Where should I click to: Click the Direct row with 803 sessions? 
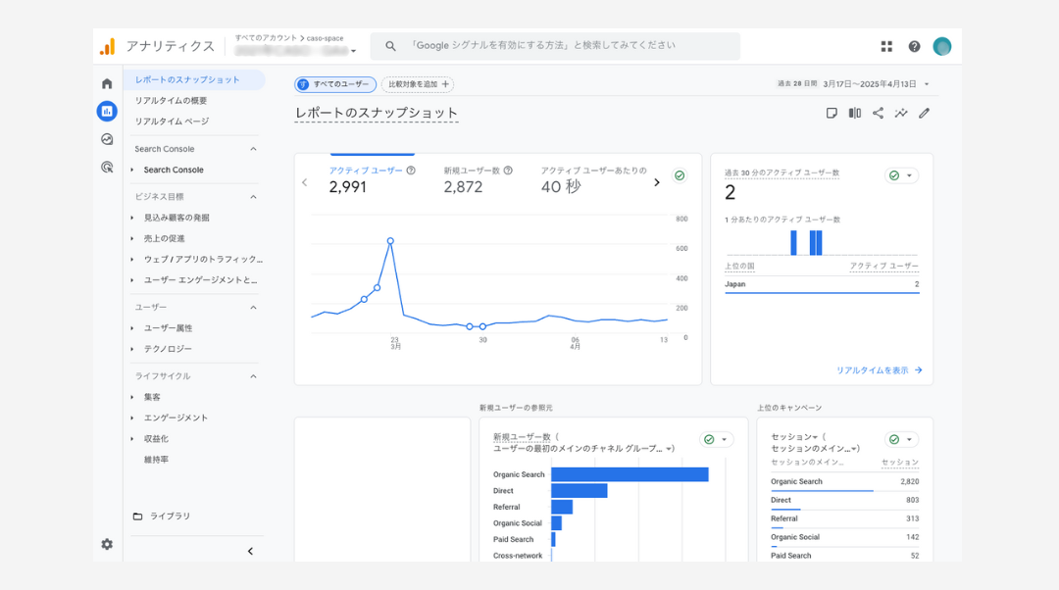pos(845,500)
